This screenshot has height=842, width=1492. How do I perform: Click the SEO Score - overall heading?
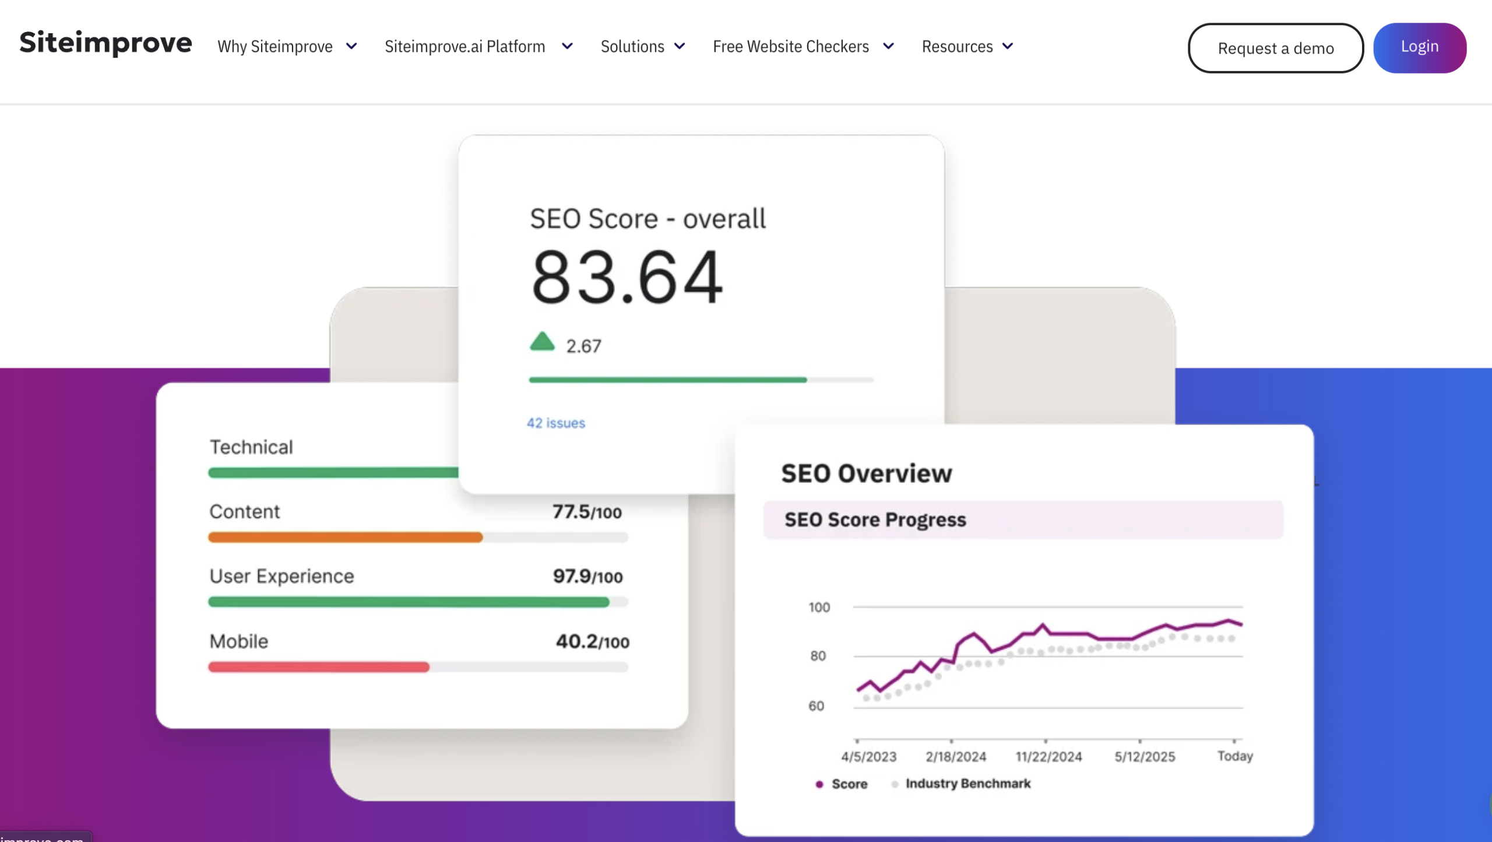coord(648,219)
